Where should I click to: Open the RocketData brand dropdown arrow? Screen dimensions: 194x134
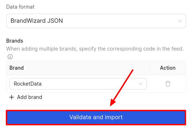coord(141,84)
